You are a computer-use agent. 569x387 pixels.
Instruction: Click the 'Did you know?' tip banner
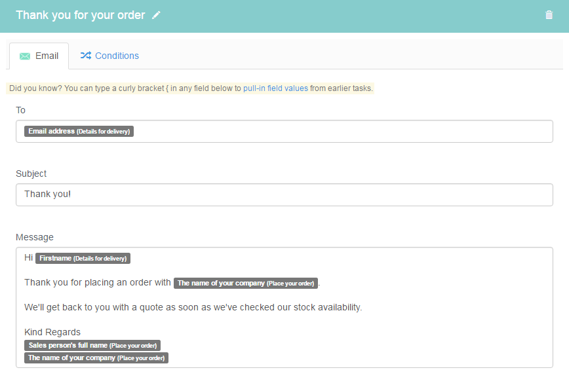(190, 88)
